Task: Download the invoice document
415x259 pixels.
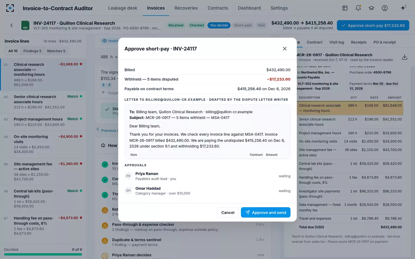Action: pyautogui.click(x=404, y=57)
